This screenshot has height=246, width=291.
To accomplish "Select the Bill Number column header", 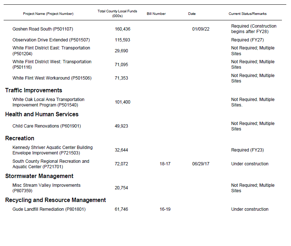I will (156, 14).
